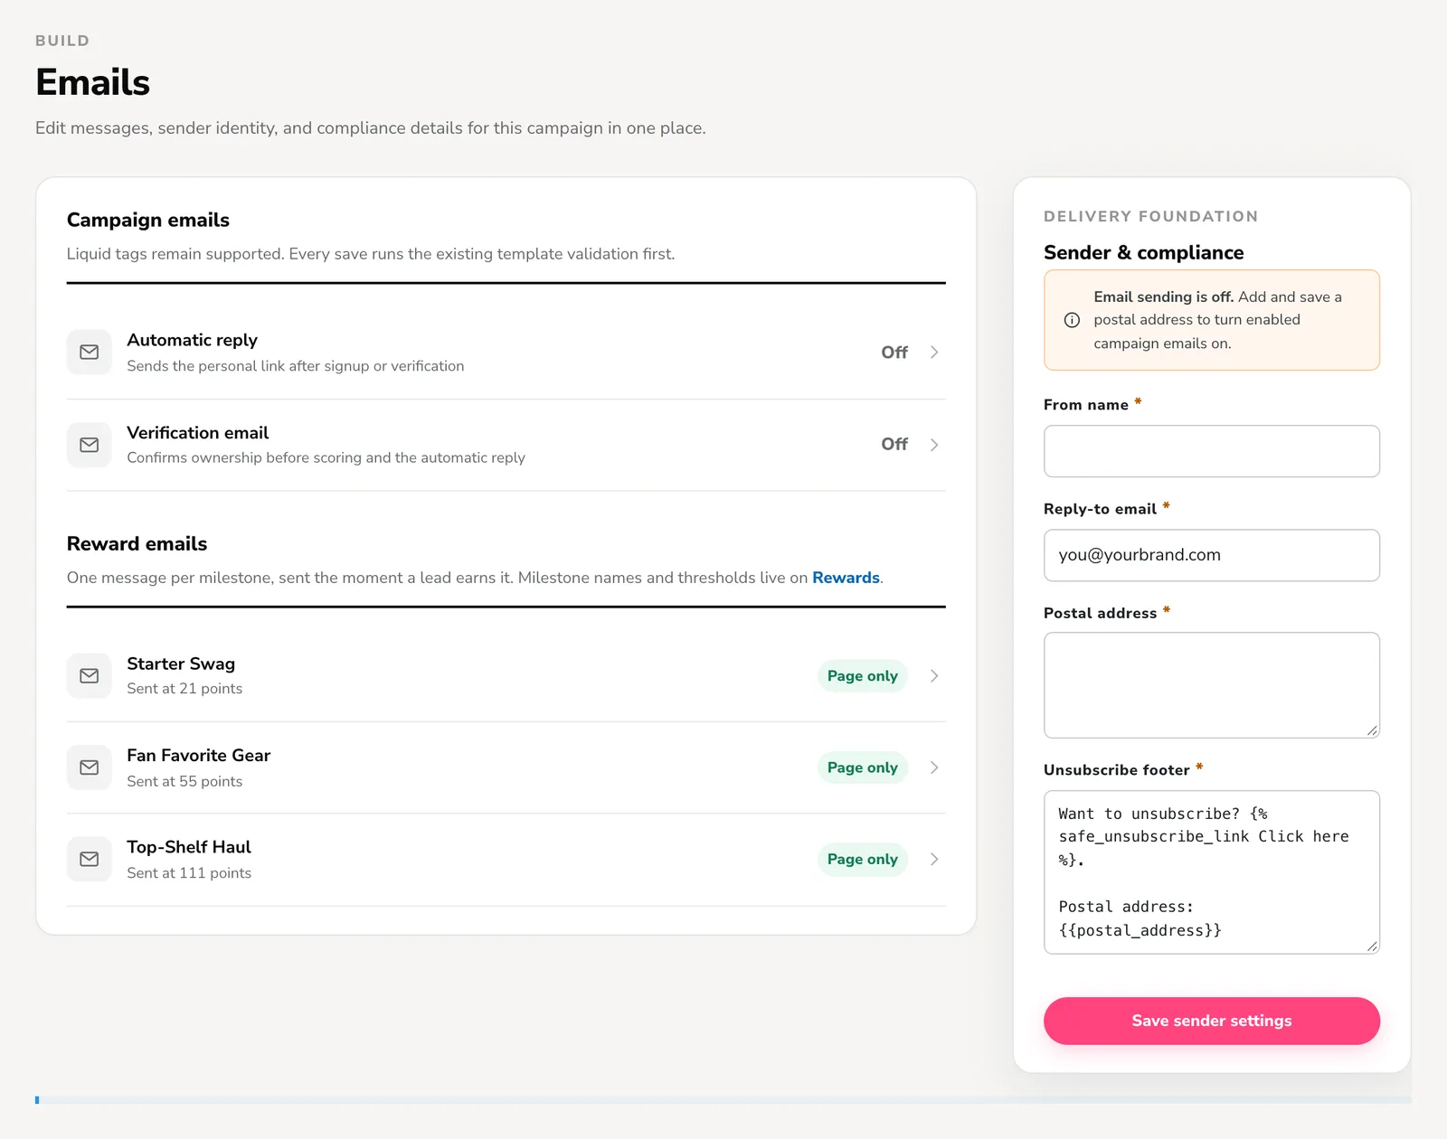
Task: Select the Verification email title
Action: pyautogui.click(x=197, y=433)
